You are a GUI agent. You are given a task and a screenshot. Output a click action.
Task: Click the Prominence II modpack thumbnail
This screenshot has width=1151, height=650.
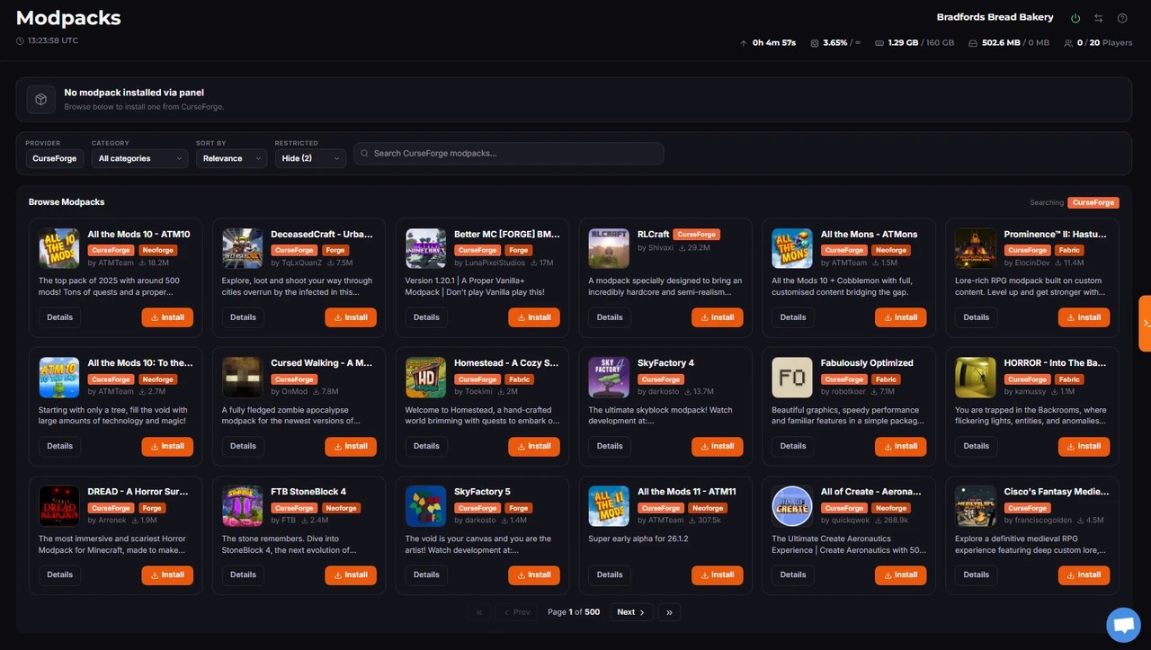pyautogui.click(x=977, y=248)
